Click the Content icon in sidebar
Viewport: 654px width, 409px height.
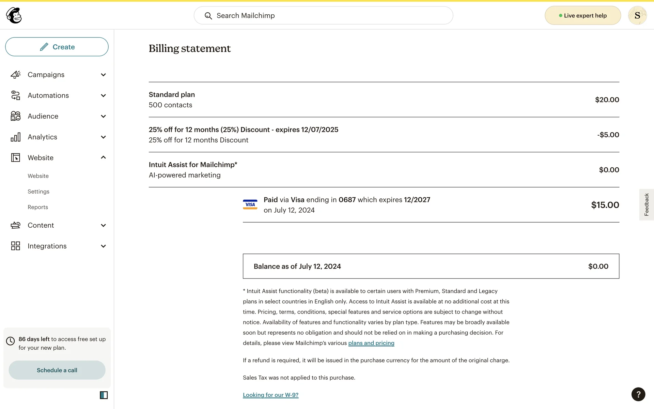click(x=16, y=225)
